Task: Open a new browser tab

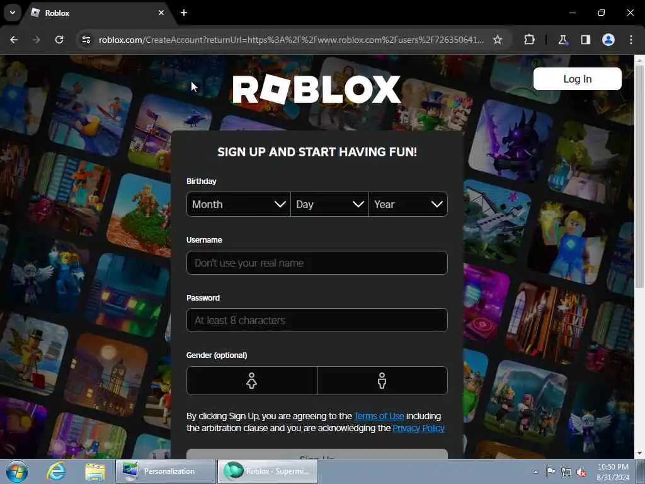Action: coord(184,13)
